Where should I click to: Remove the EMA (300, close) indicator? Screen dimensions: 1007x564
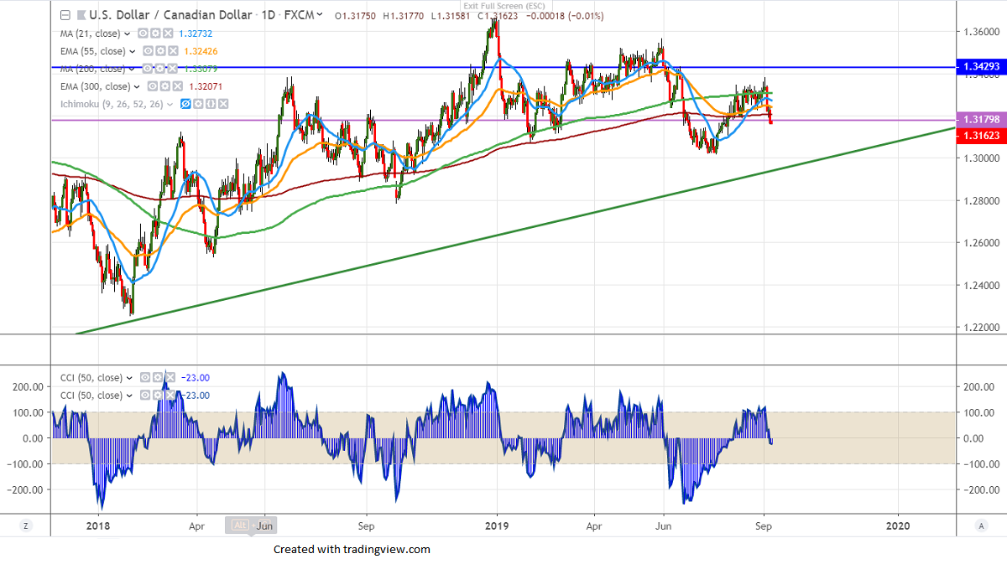pyautogui.click(x=180, y=86)
